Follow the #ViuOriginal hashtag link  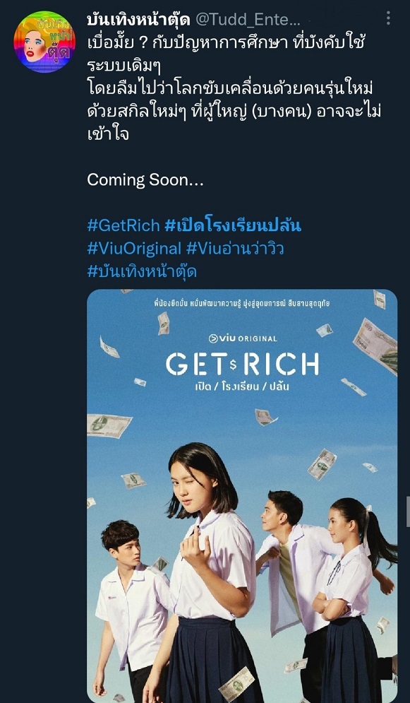pyautogui.click(x=134, y=249)
